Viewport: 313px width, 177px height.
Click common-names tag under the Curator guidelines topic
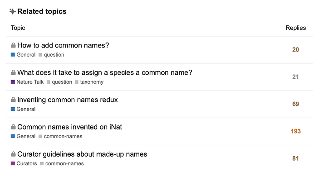[62, 164]
